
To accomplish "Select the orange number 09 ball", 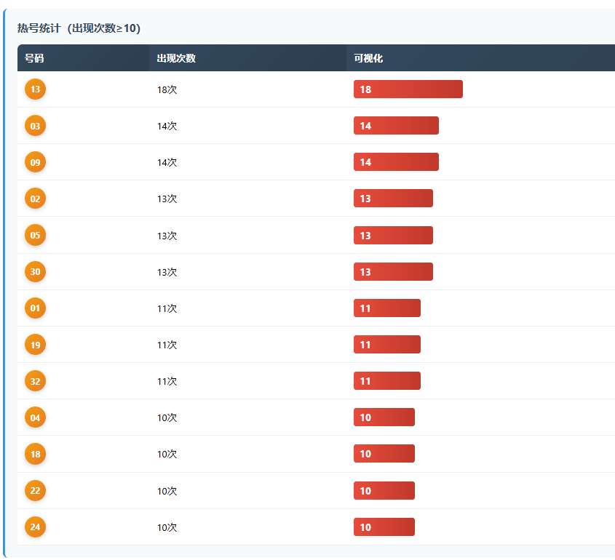I will click(35, 162).
